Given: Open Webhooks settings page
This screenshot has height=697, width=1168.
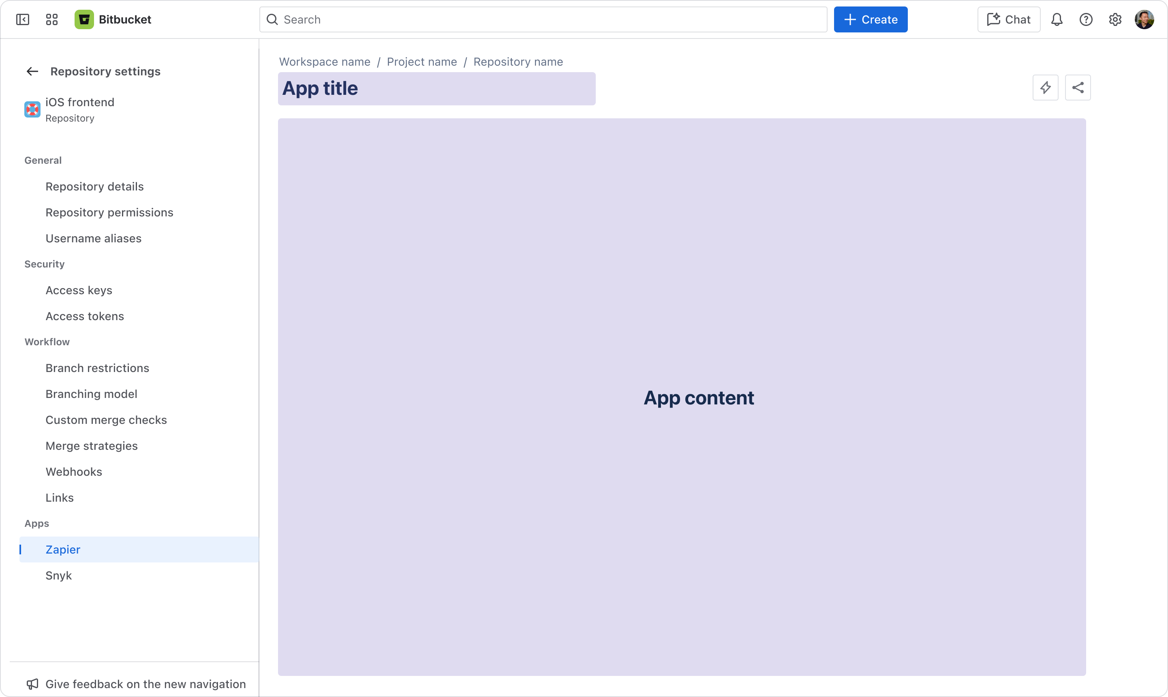Looking at the screenshot, I should [x=74, y=472].
